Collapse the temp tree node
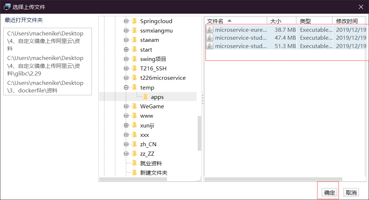The width and height of the screenshot is (369, 200). [x=126, y=87]
